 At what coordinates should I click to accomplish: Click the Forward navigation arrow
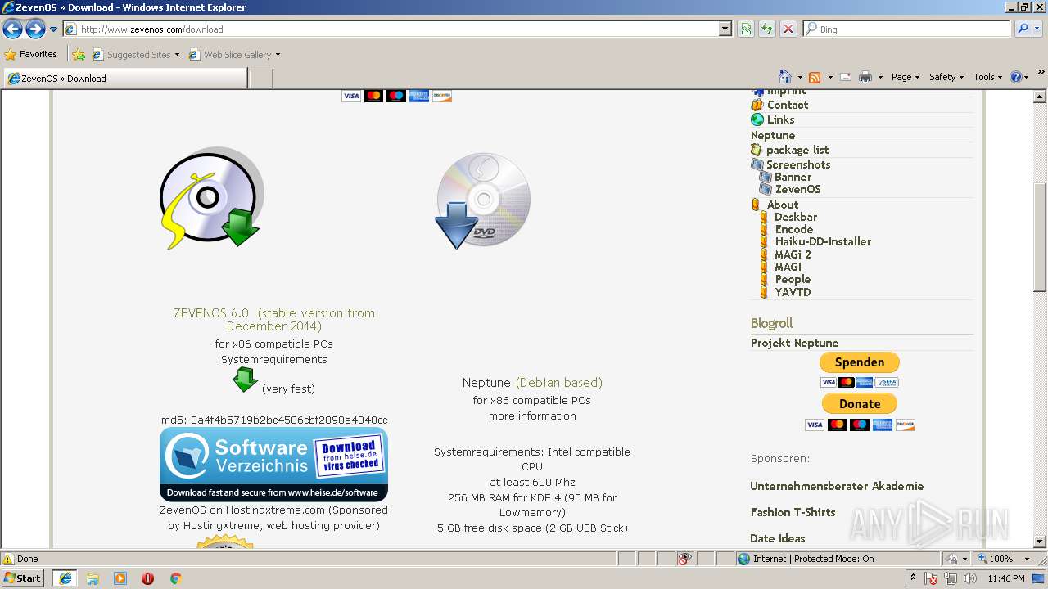pyautogui.click(x=35, y=29)
